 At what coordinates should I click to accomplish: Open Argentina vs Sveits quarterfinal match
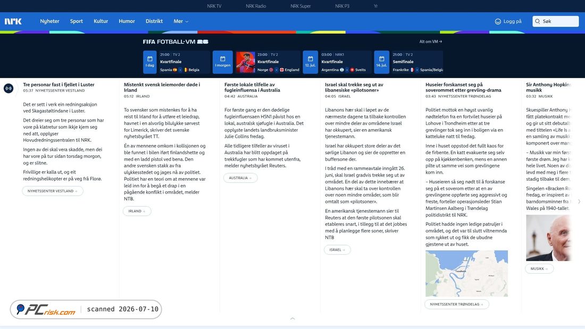coord(345,62)
